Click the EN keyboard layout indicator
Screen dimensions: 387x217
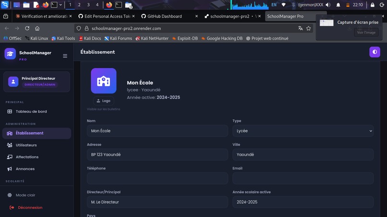point(274,5)
